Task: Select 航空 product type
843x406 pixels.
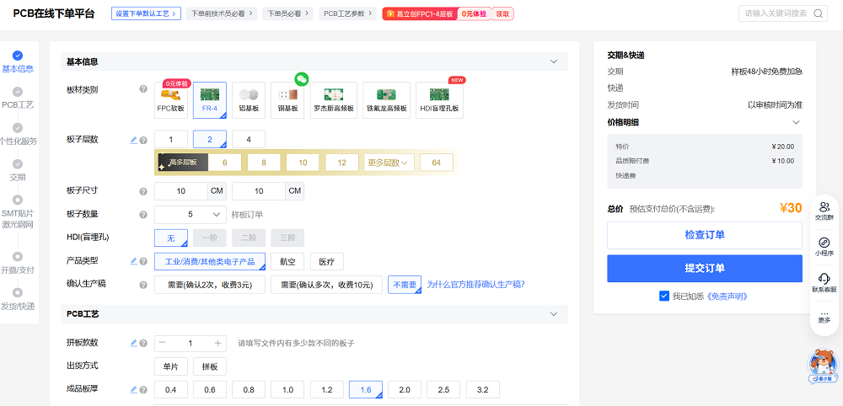Action: click(287, 261)
